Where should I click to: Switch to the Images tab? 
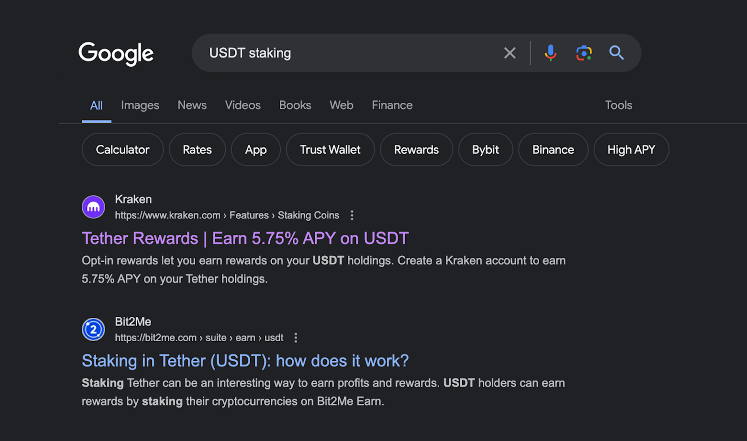coord(140,105)
